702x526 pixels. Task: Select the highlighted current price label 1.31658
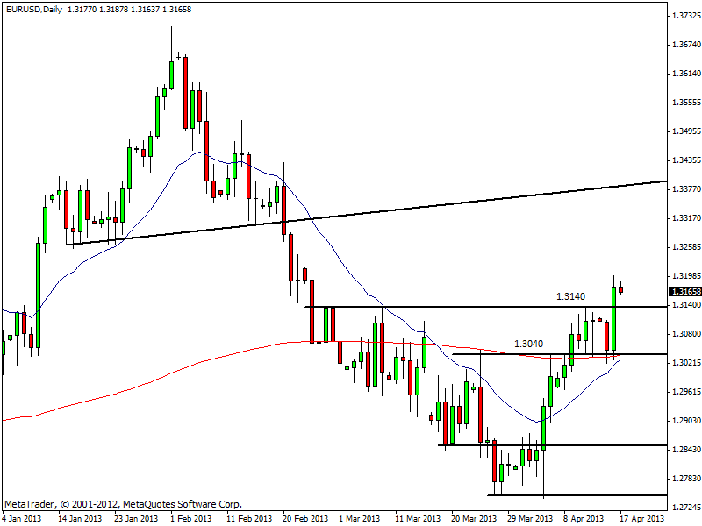point(684,291)
